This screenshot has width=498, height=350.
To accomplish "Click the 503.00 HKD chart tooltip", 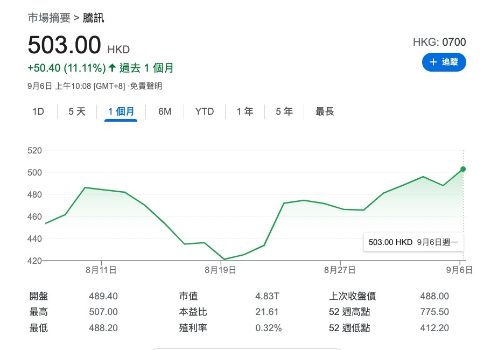I will click(413, 242).
